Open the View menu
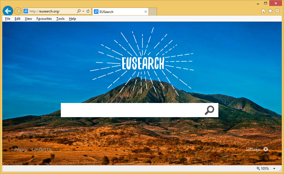The width and height of the screenshot is (284, 174). coord(28,19)
